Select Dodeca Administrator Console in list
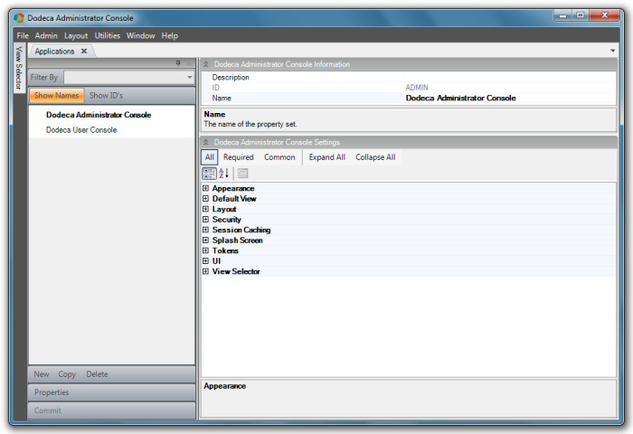633x434 pixels. coord(99,115)
